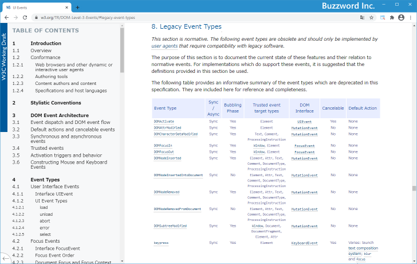Reload the page with the refresh icon
This screenshot has height=264, width=417.
25,18
